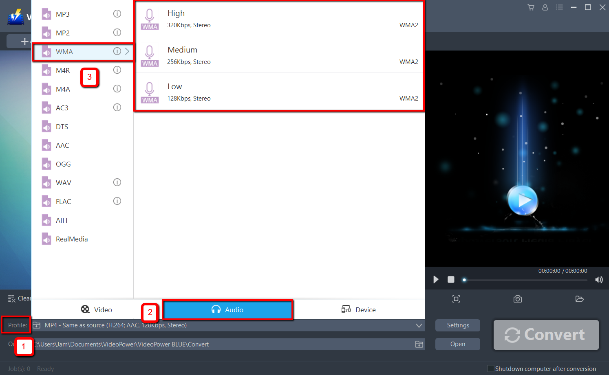Switch to the Video tab

click(97, 309)
